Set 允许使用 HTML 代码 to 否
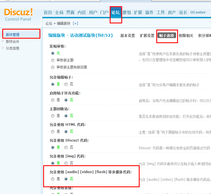This screenshot has width=211, height=194. [66, 132]
